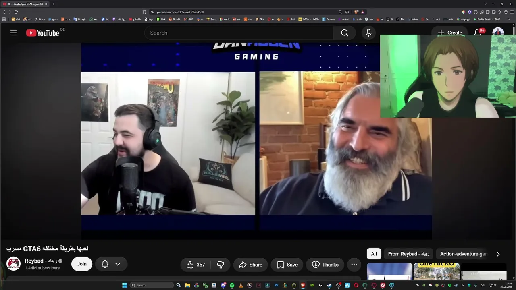516x290 pixels.
Task: Open Spotify from the taskbar
Action: pyautogui.click(x=232, y=285)
